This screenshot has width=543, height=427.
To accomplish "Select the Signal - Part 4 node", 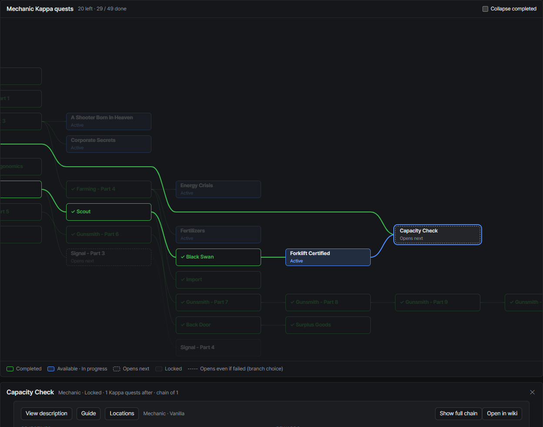I will tap(218, 348).
